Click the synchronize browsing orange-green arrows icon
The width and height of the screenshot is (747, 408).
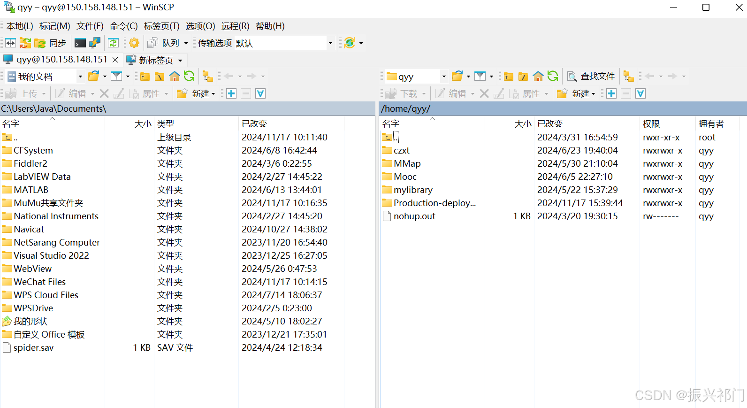pyautogui.click(x=25, y=43)
